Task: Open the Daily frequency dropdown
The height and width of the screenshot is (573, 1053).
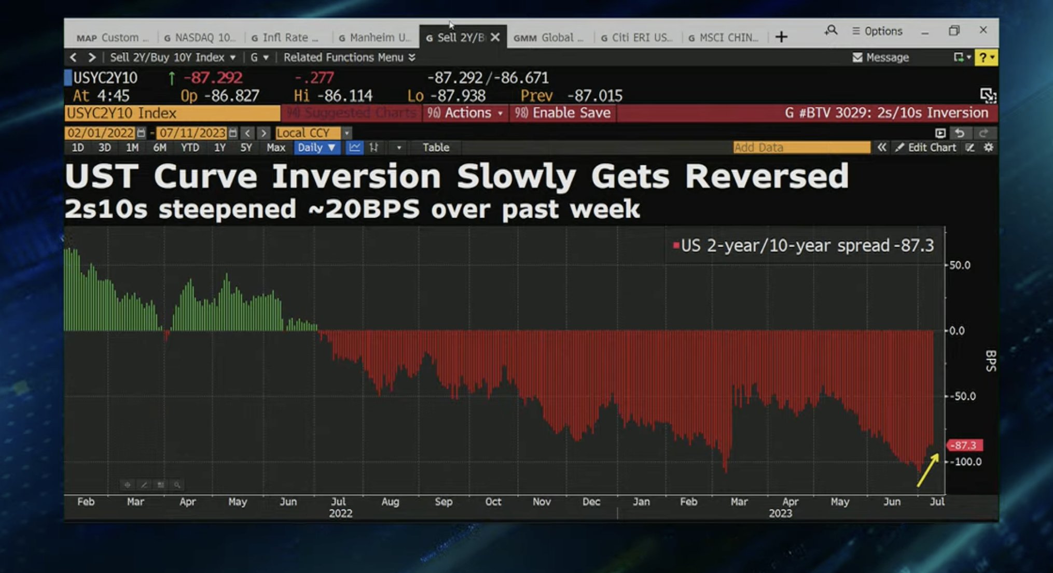Action: pyautogui.click(x=316, y=148)
